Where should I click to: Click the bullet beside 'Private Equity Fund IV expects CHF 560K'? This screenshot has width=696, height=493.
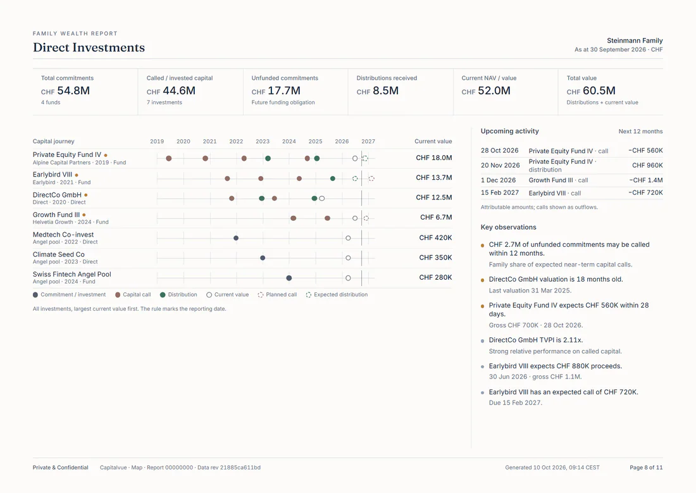[x=483, y=306]
